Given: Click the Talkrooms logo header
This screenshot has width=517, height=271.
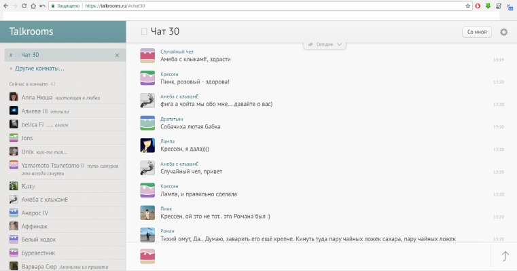Looking at the screenshot, I should coord(31,31).
